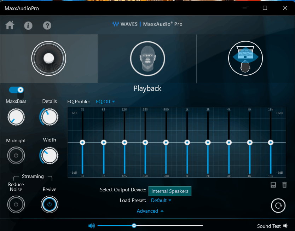Screen dimensions: 295x231
Task: Delete the preset with the trash icon
Action: (x=284, y=185)
